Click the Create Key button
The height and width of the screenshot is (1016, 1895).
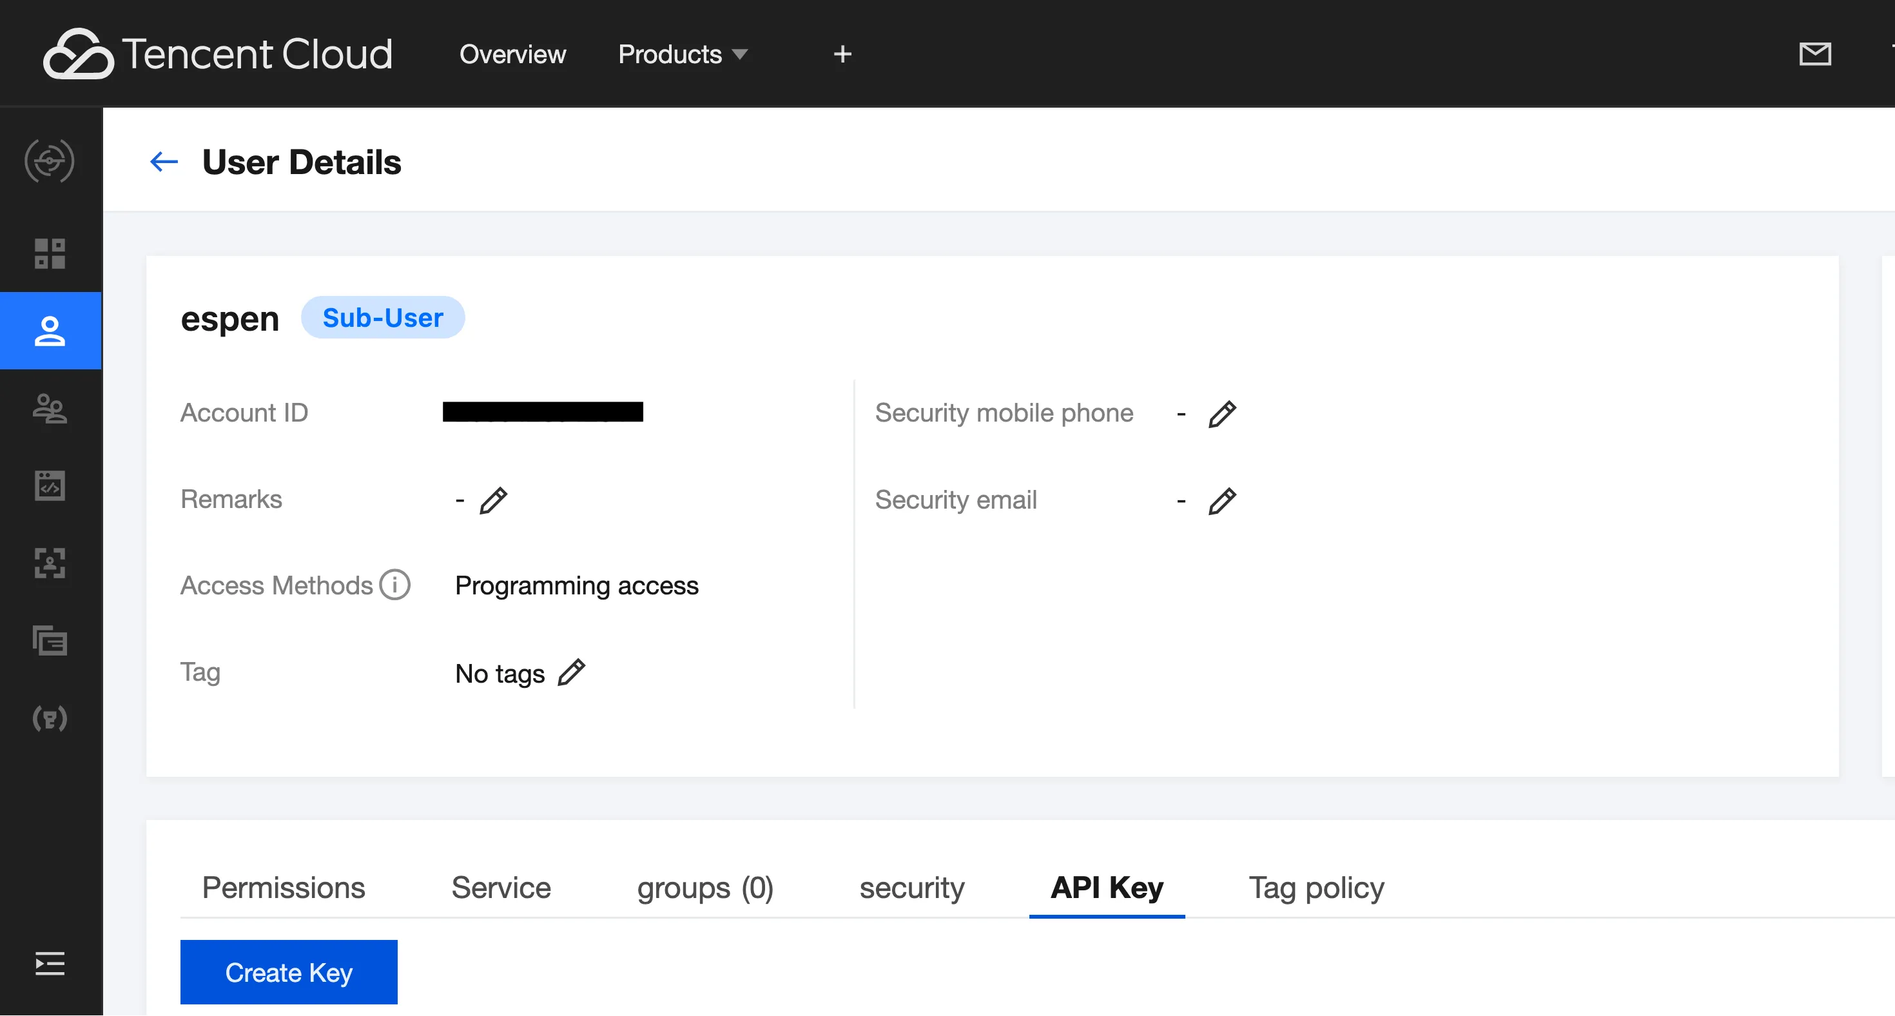click(288, 972)
